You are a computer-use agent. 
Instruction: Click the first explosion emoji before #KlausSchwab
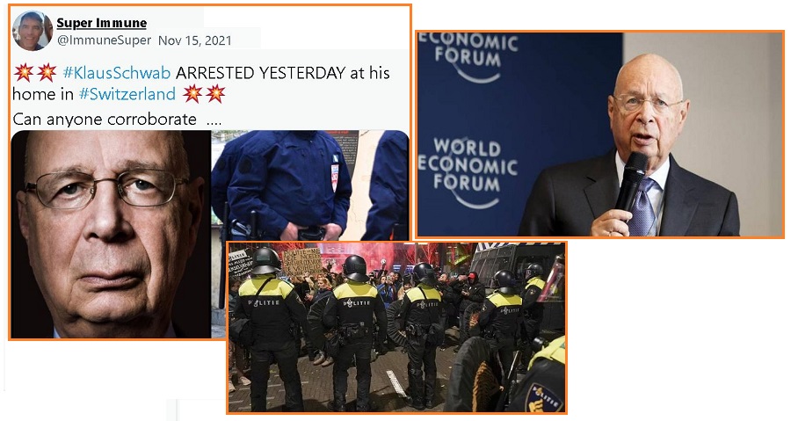[23, 73]
